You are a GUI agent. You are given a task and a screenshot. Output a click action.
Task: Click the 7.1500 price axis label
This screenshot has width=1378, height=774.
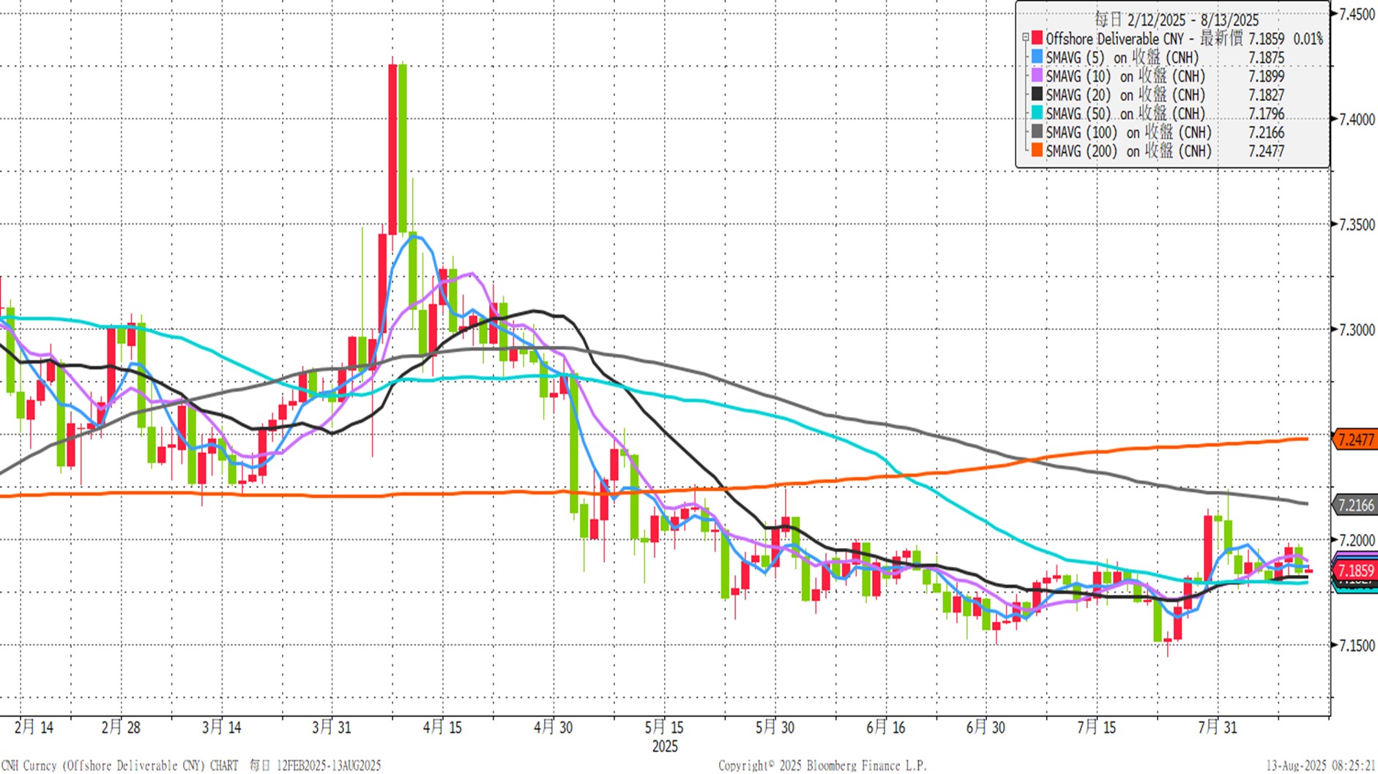coord(1357,645)
